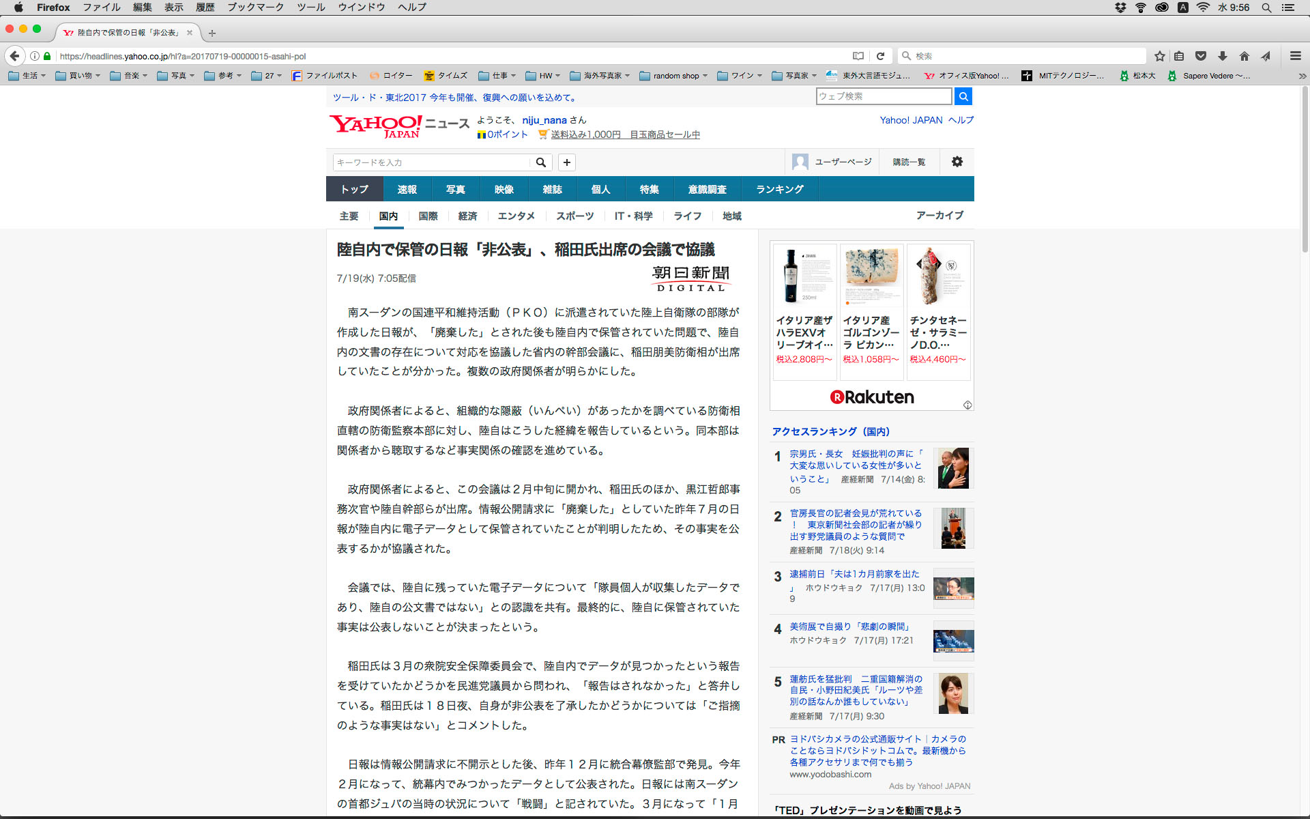Image resolution: width=1310 pixels, height=819 pixels.
Task: Click the キーワードを入力 search field
Action: tap(431, 162)
